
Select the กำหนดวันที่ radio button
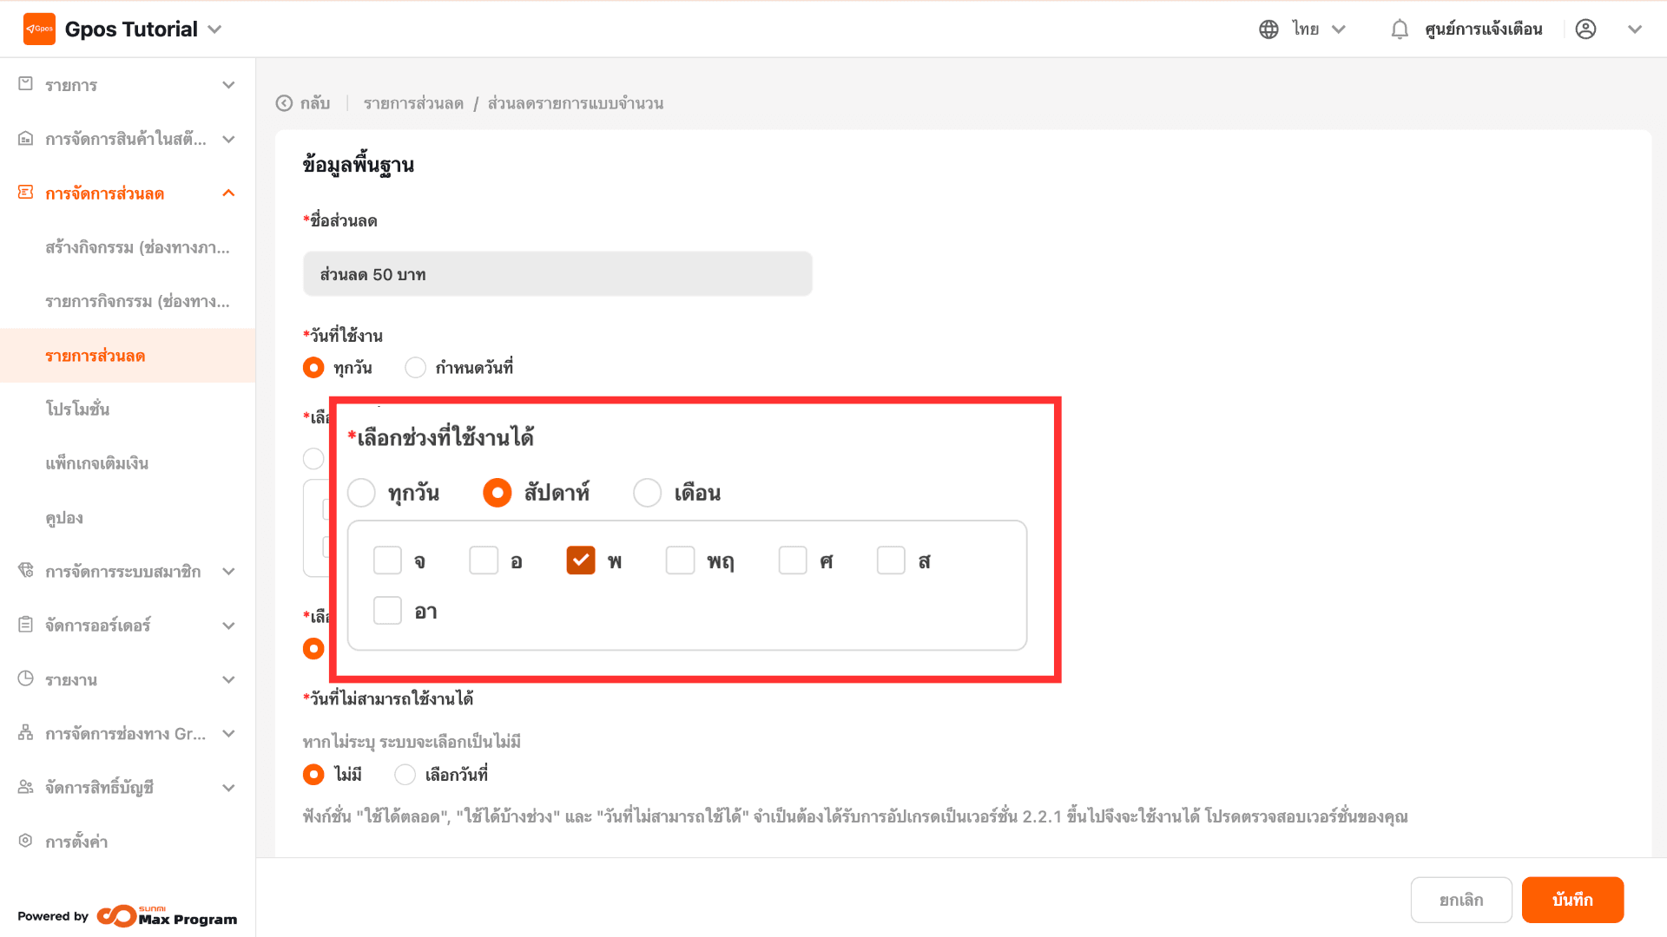tap(415, 368)
